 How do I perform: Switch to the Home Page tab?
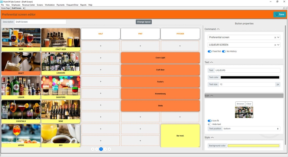(5, 8)
